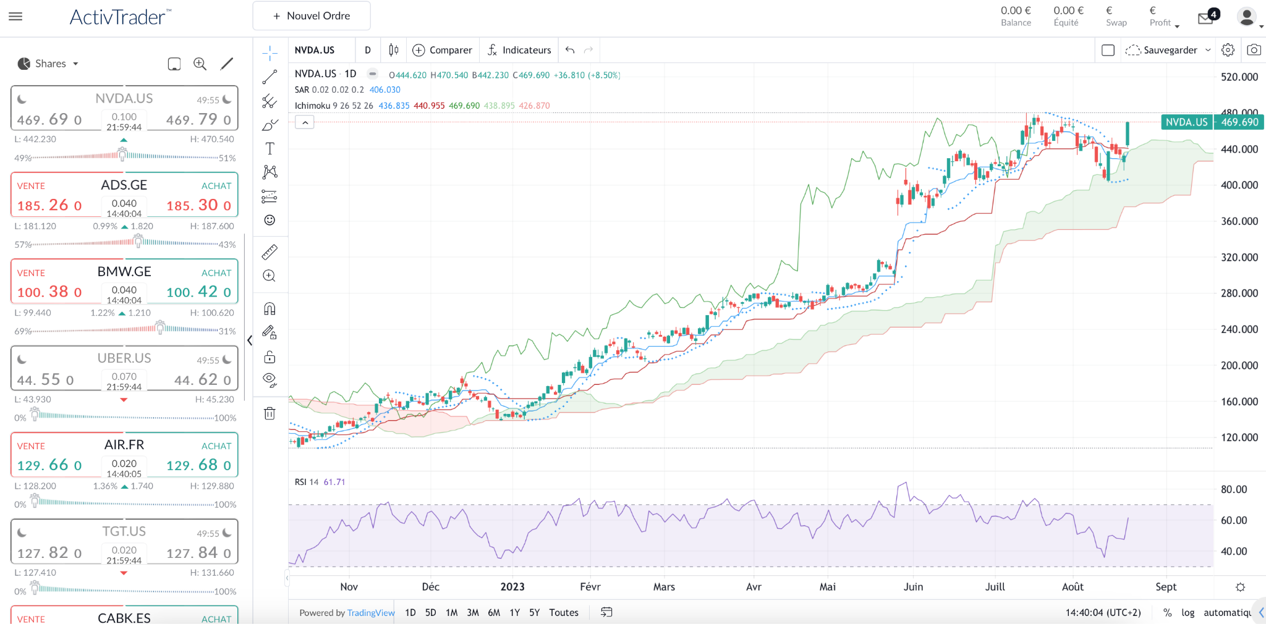Screen dimensions: 1266x624
Task: Take a chart snapshot with camera icon
Action: click(1254, 50)
